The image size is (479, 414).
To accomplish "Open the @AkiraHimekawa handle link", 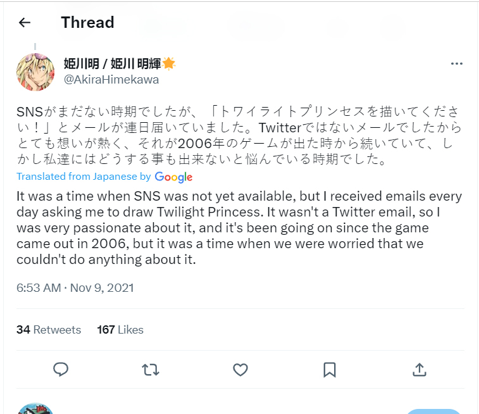I will (111, 80).
